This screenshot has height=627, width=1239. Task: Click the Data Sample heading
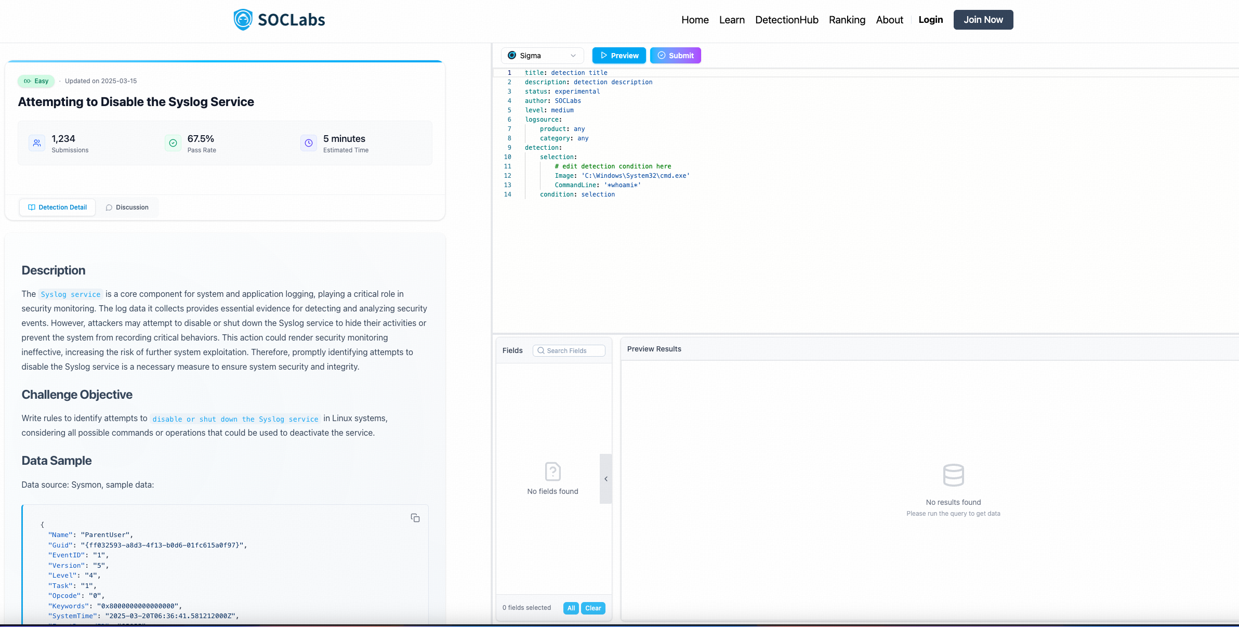[x=57, y=461]
